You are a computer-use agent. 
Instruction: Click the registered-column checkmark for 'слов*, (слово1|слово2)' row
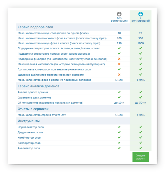tap(141, 53)
